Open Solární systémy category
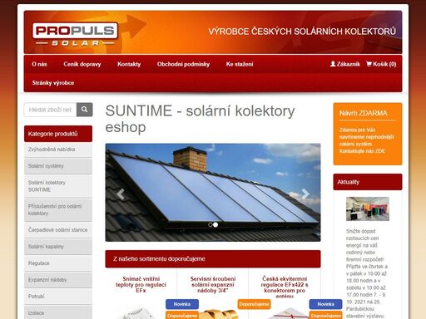Screen dimensions: 426x319 point(58,166)
